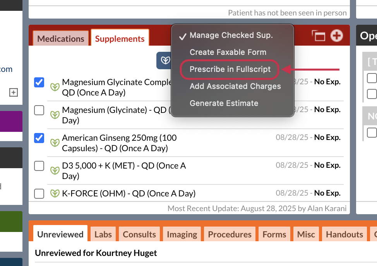
Task: Switch to the Medications tab
Action: tap(61, 38)
